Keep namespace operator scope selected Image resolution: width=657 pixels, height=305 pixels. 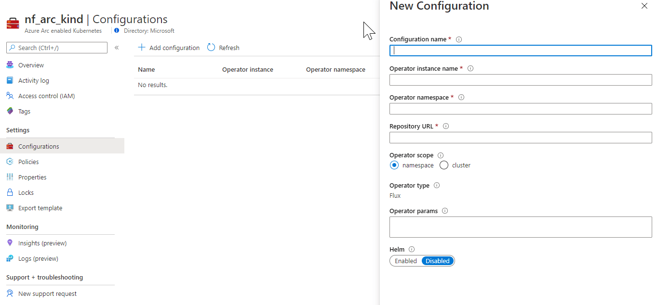[x=394, y=165]
